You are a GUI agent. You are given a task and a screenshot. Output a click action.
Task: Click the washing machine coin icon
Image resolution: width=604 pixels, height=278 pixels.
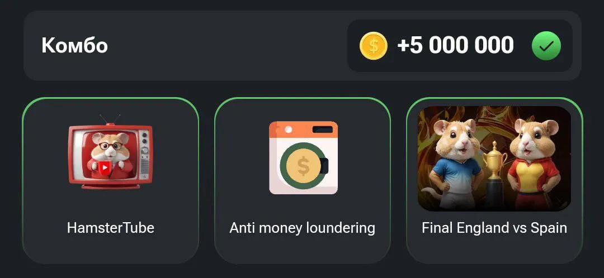[x=303, y=157]
